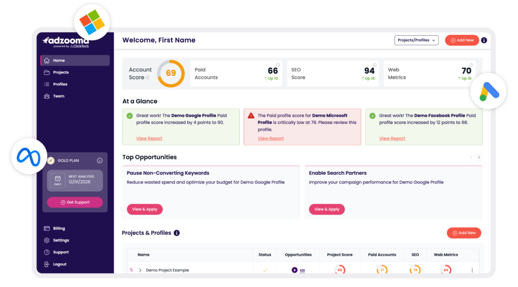
Task: Open the Projects/Profiles dropdown
Action: coord(416,40)
